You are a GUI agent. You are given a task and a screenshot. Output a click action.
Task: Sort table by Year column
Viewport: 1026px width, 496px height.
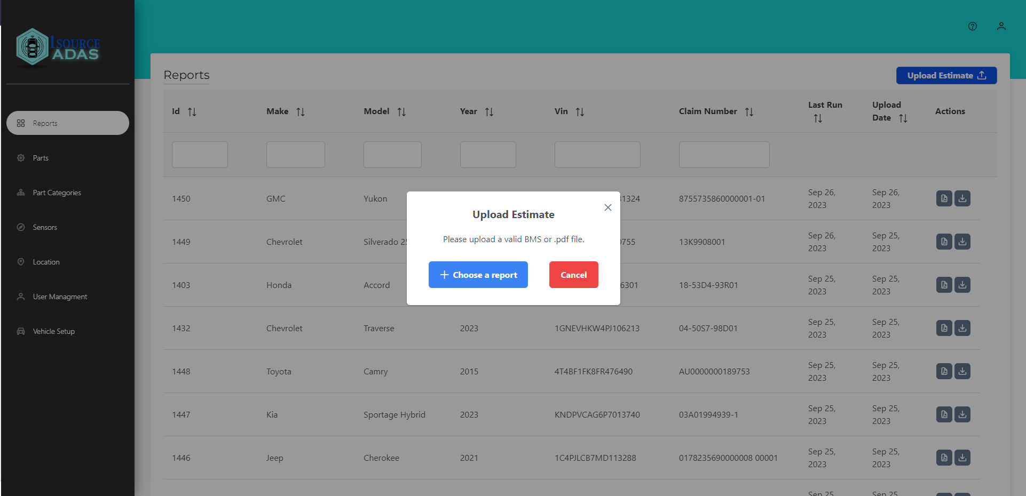pyautogui.click(x=489, y=111)
